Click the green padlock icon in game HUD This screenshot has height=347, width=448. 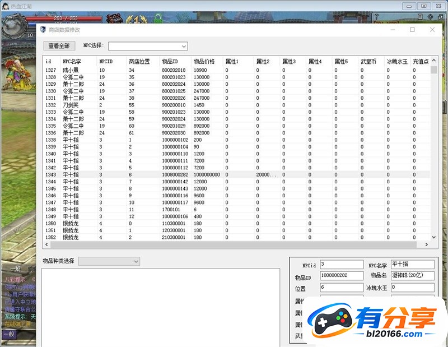(158, 18)
